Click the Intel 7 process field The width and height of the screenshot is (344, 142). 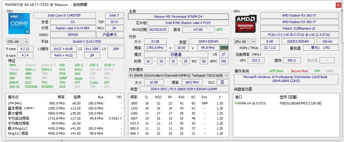click(x=114, y=15)
